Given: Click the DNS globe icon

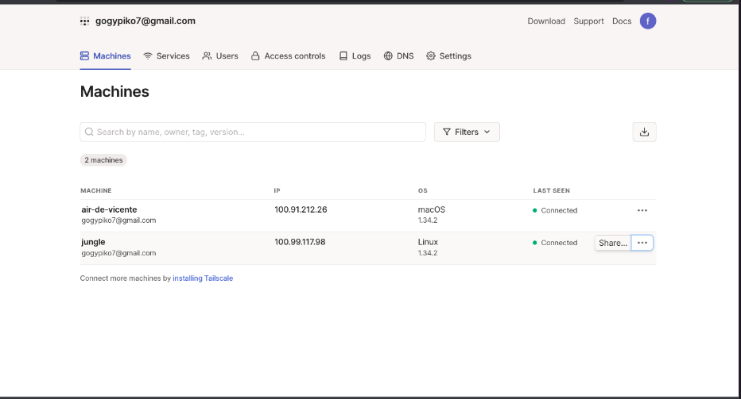Looking at the screenshot, I should 388,56.
